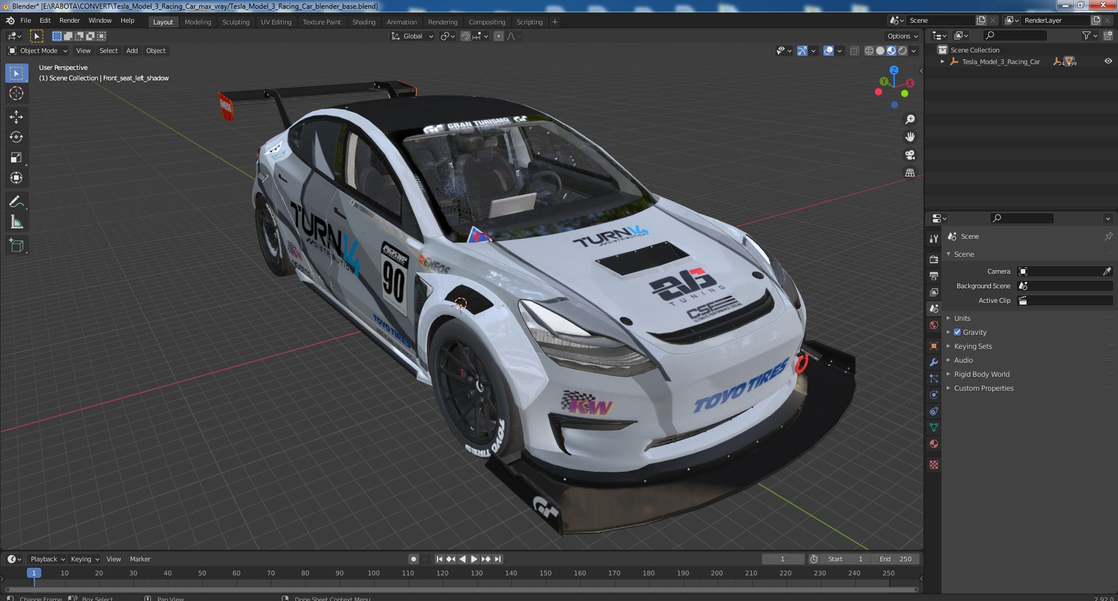1118x601 pixels.
Task: Click the viewport zoom magnifier icon
Action: pyautogui.click(x=909, y=119)
